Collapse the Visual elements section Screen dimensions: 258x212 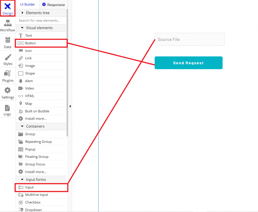(22, 28)
